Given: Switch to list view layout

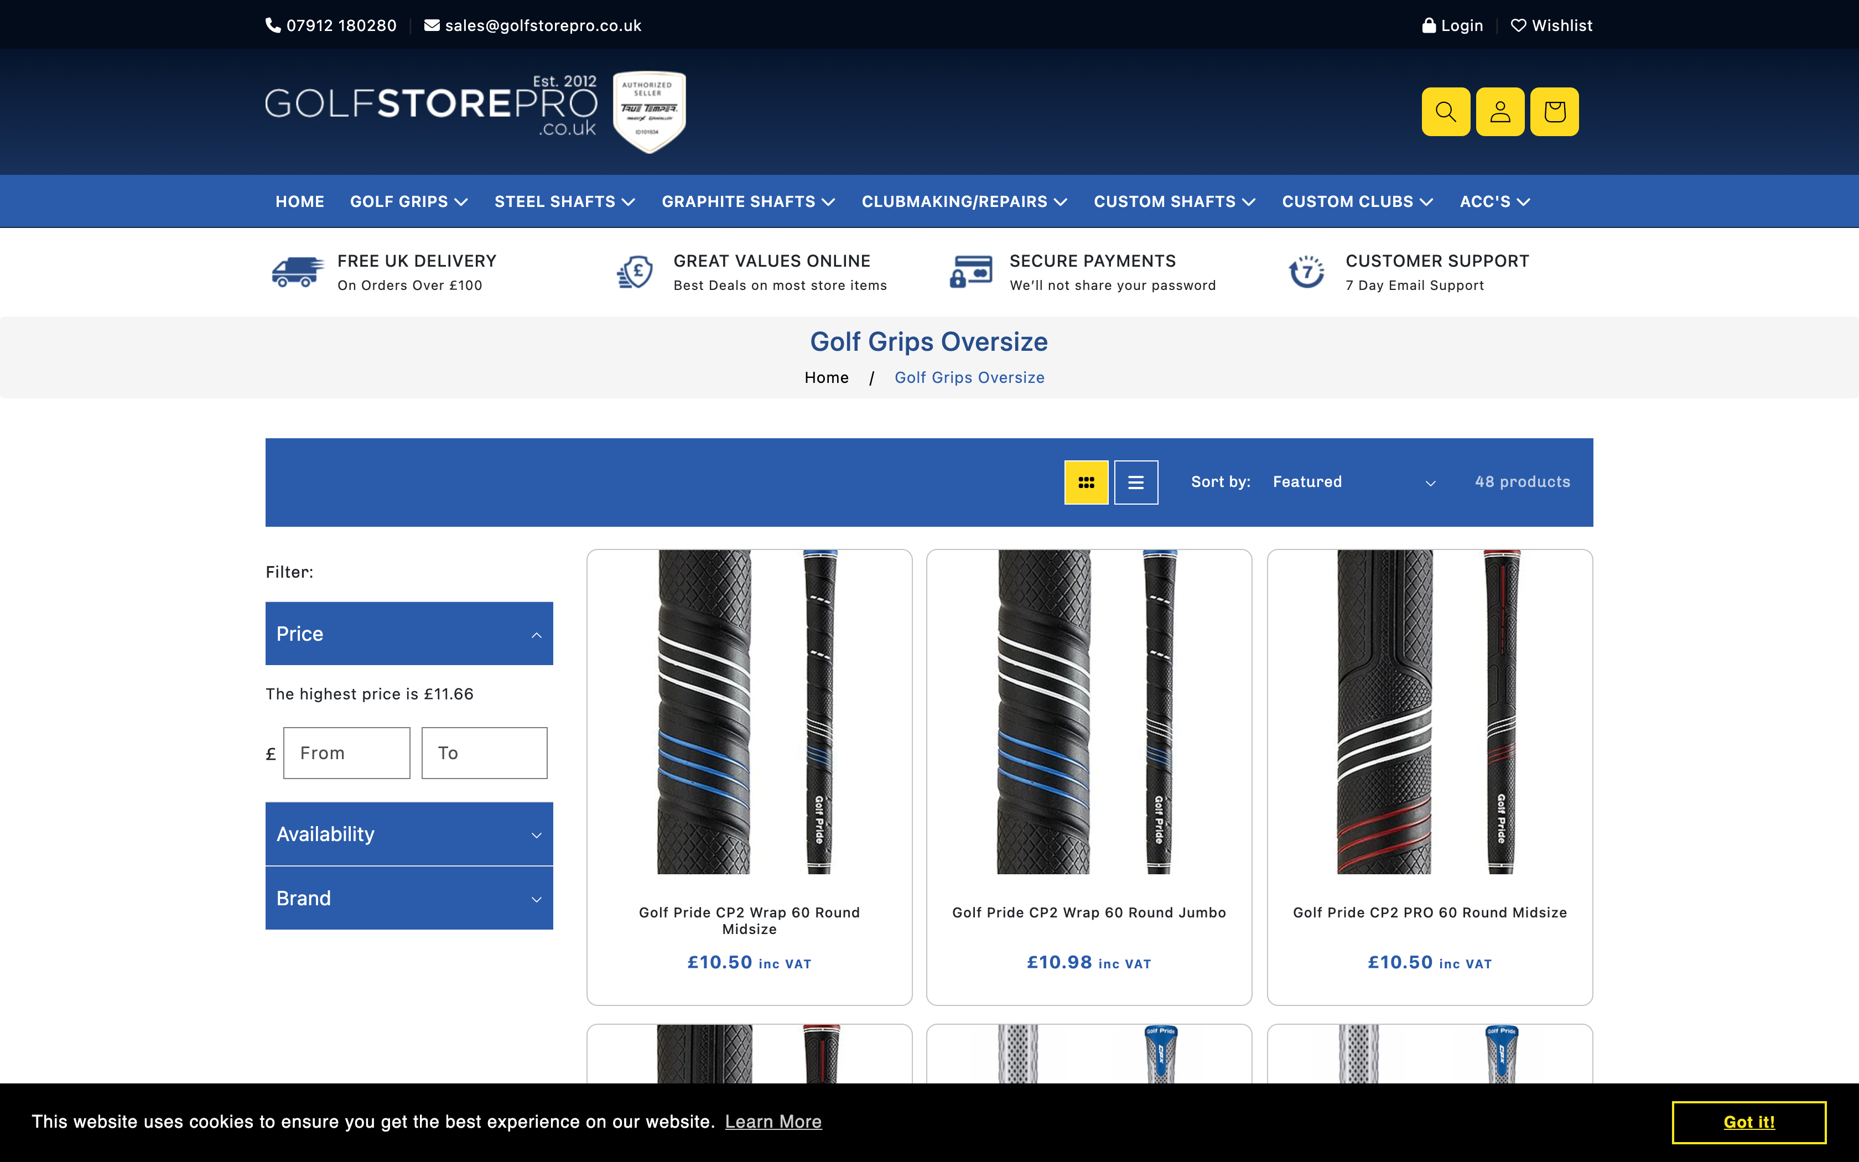Looking at the screenshot, I should tap(1136, 483).
